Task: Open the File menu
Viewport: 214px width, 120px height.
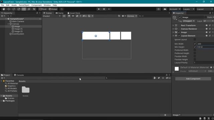Action: tap(2, 5)
